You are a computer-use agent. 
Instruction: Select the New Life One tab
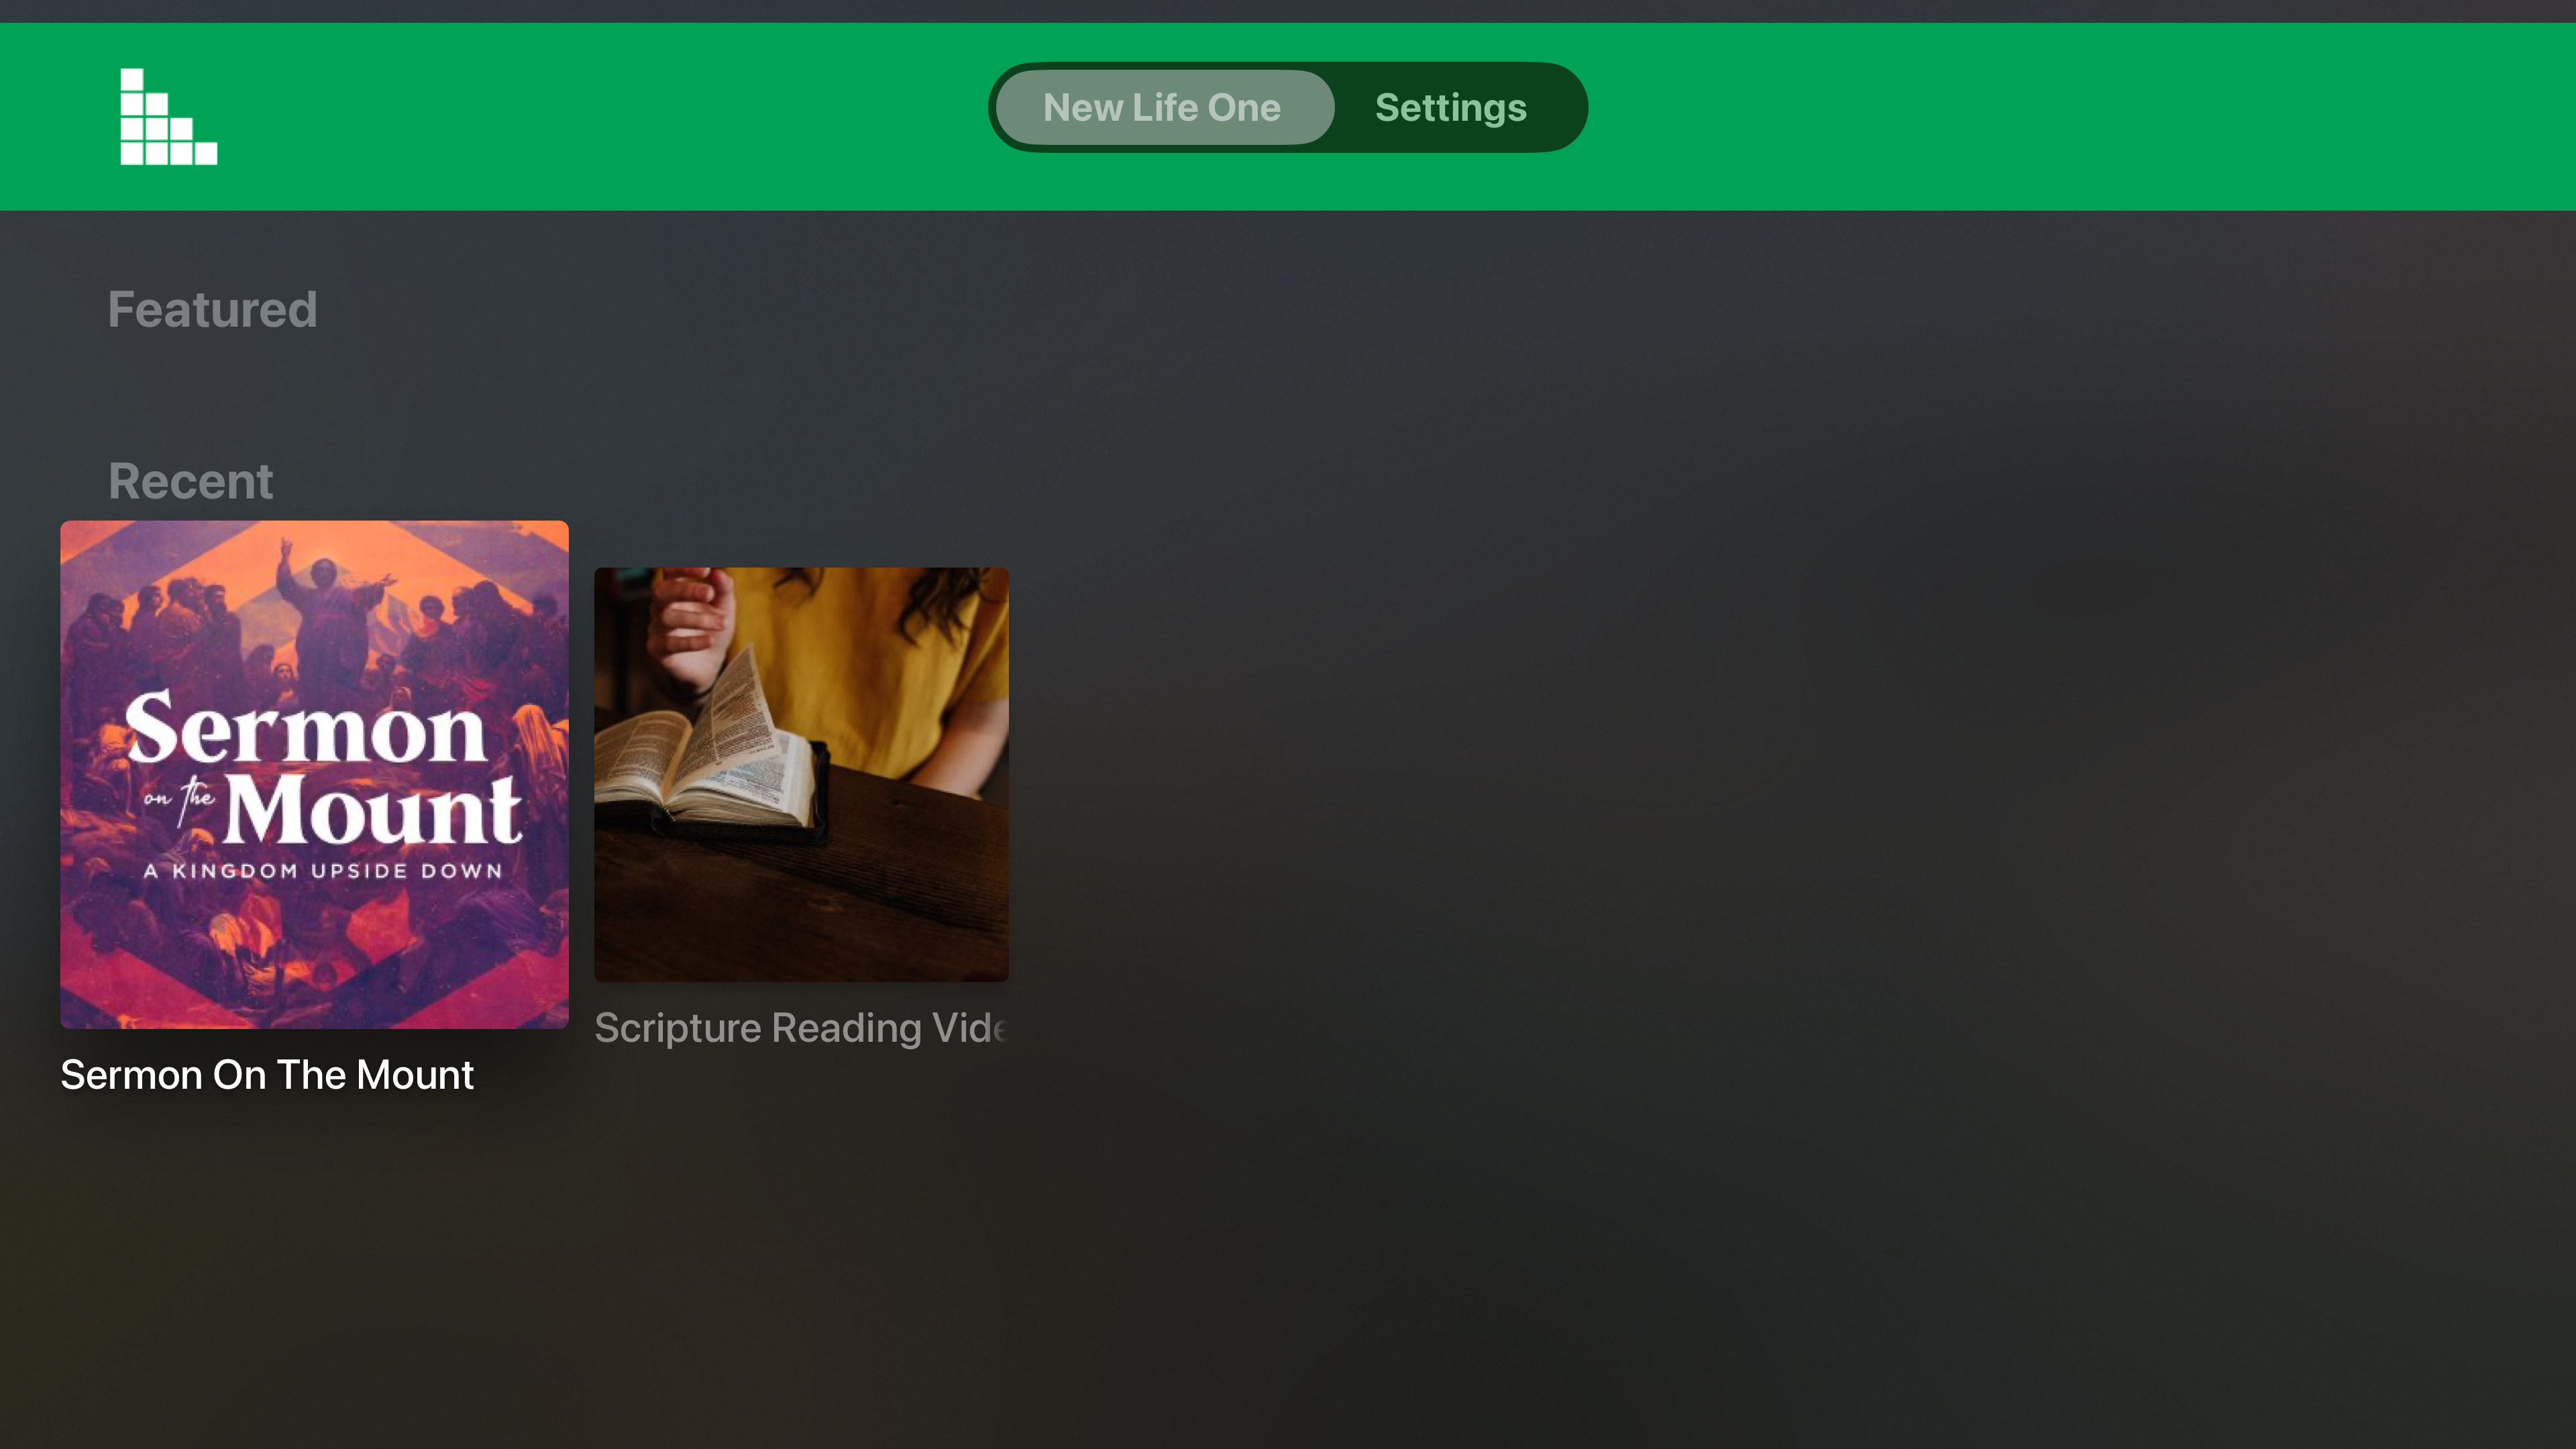(x=1164, y=107)
